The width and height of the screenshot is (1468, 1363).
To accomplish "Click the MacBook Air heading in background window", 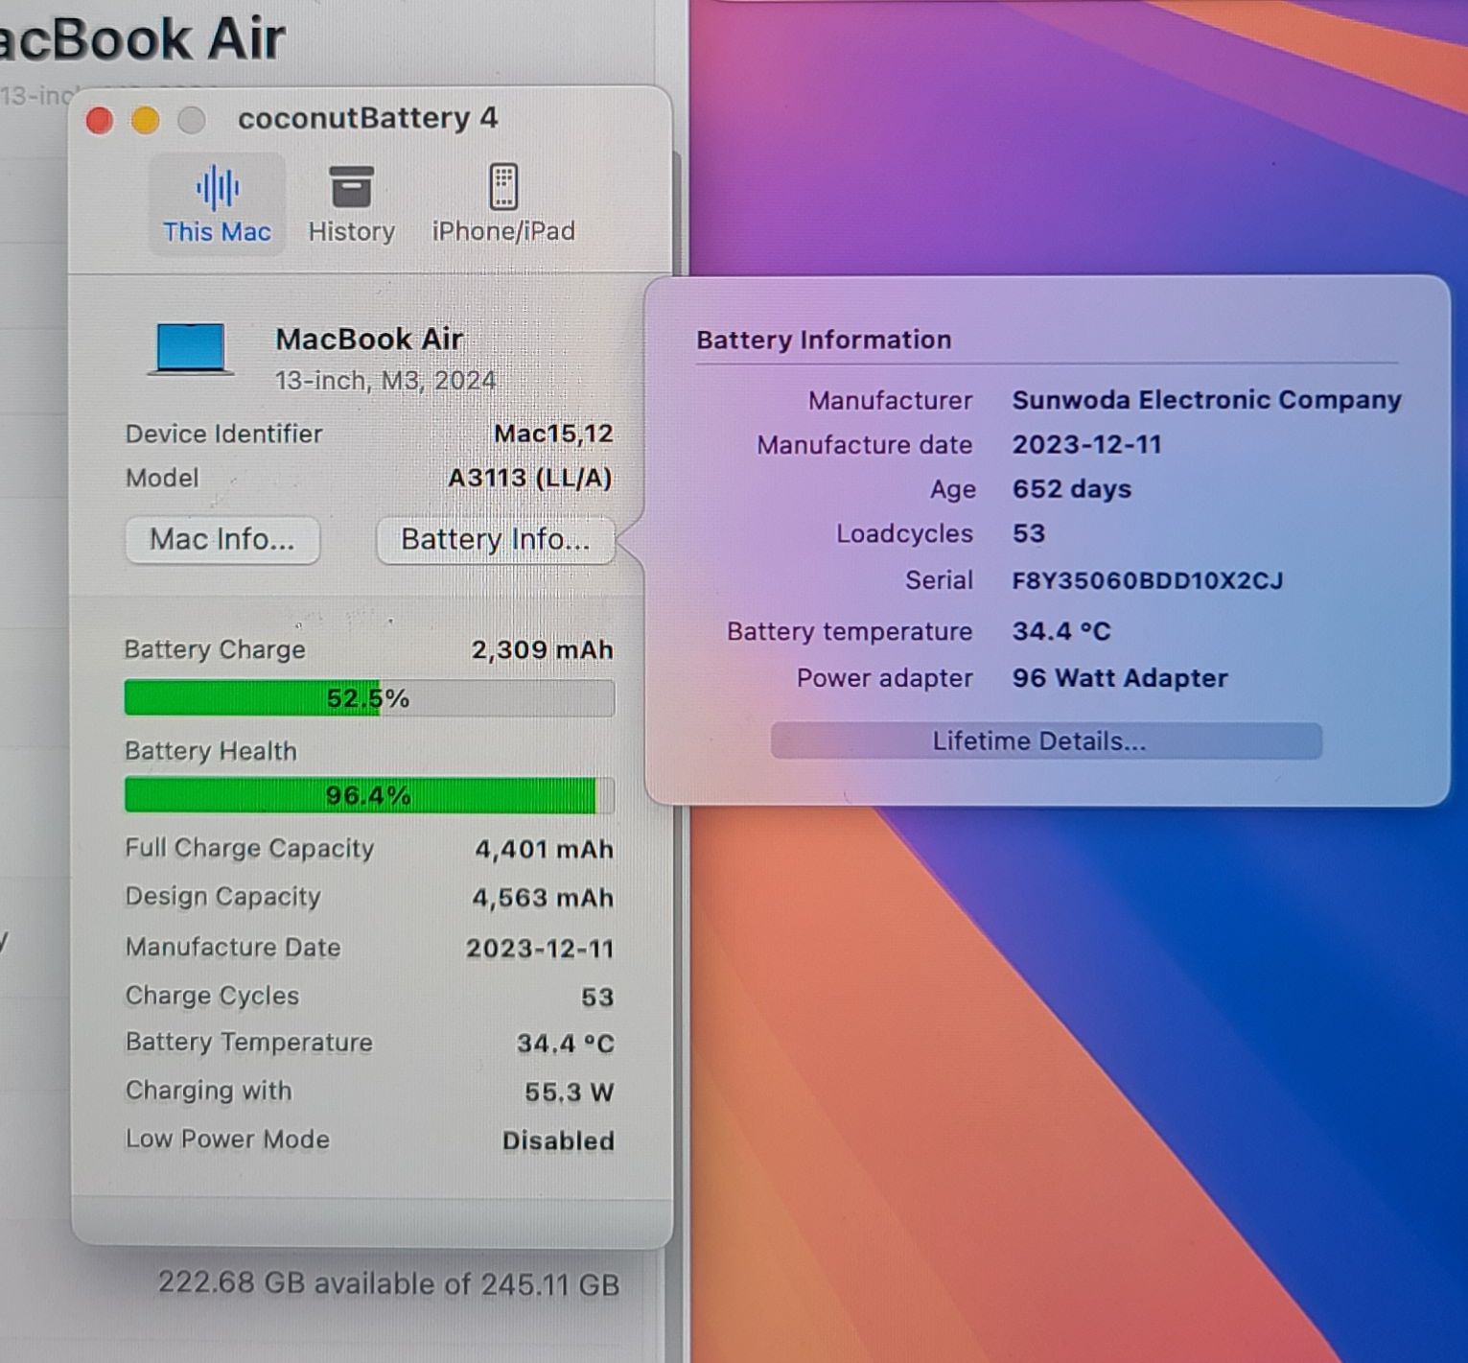I will [x=142, y=39].
